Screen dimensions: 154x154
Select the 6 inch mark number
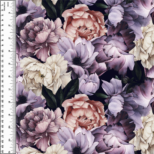click(9, 76)
